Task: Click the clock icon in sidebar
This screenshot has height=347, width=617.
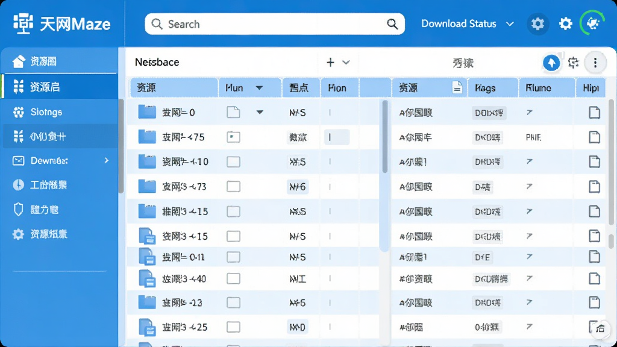Action: tap(19, 185)
